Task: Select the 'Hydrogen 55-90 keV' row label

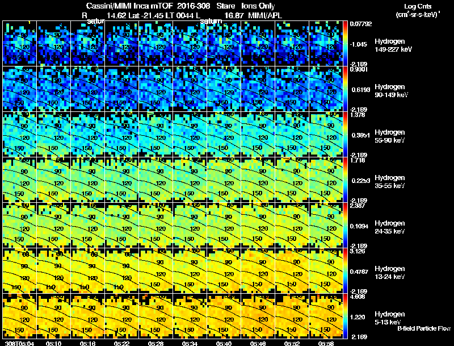Action: [390, 136]
